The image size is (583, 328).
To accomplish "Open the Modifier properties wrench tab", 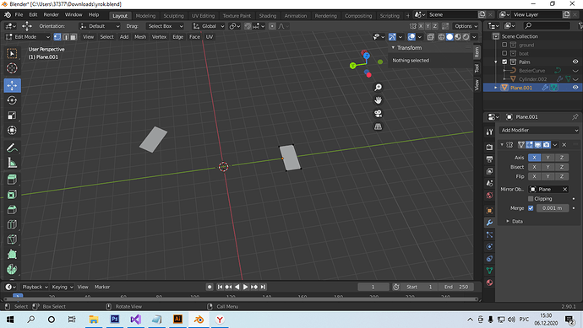I will (489, 223).
